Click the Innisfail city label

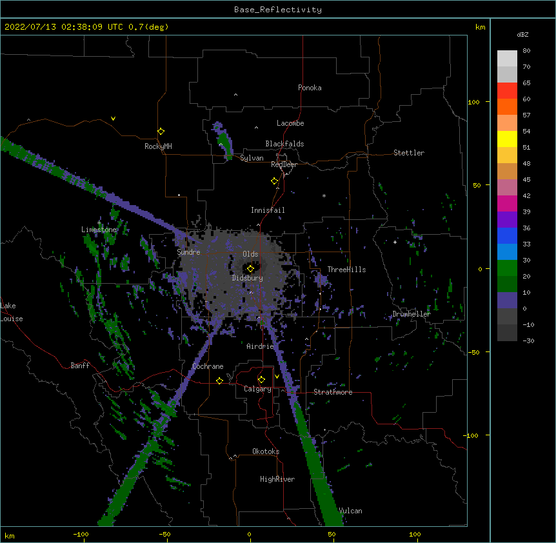tap(268, 210)
